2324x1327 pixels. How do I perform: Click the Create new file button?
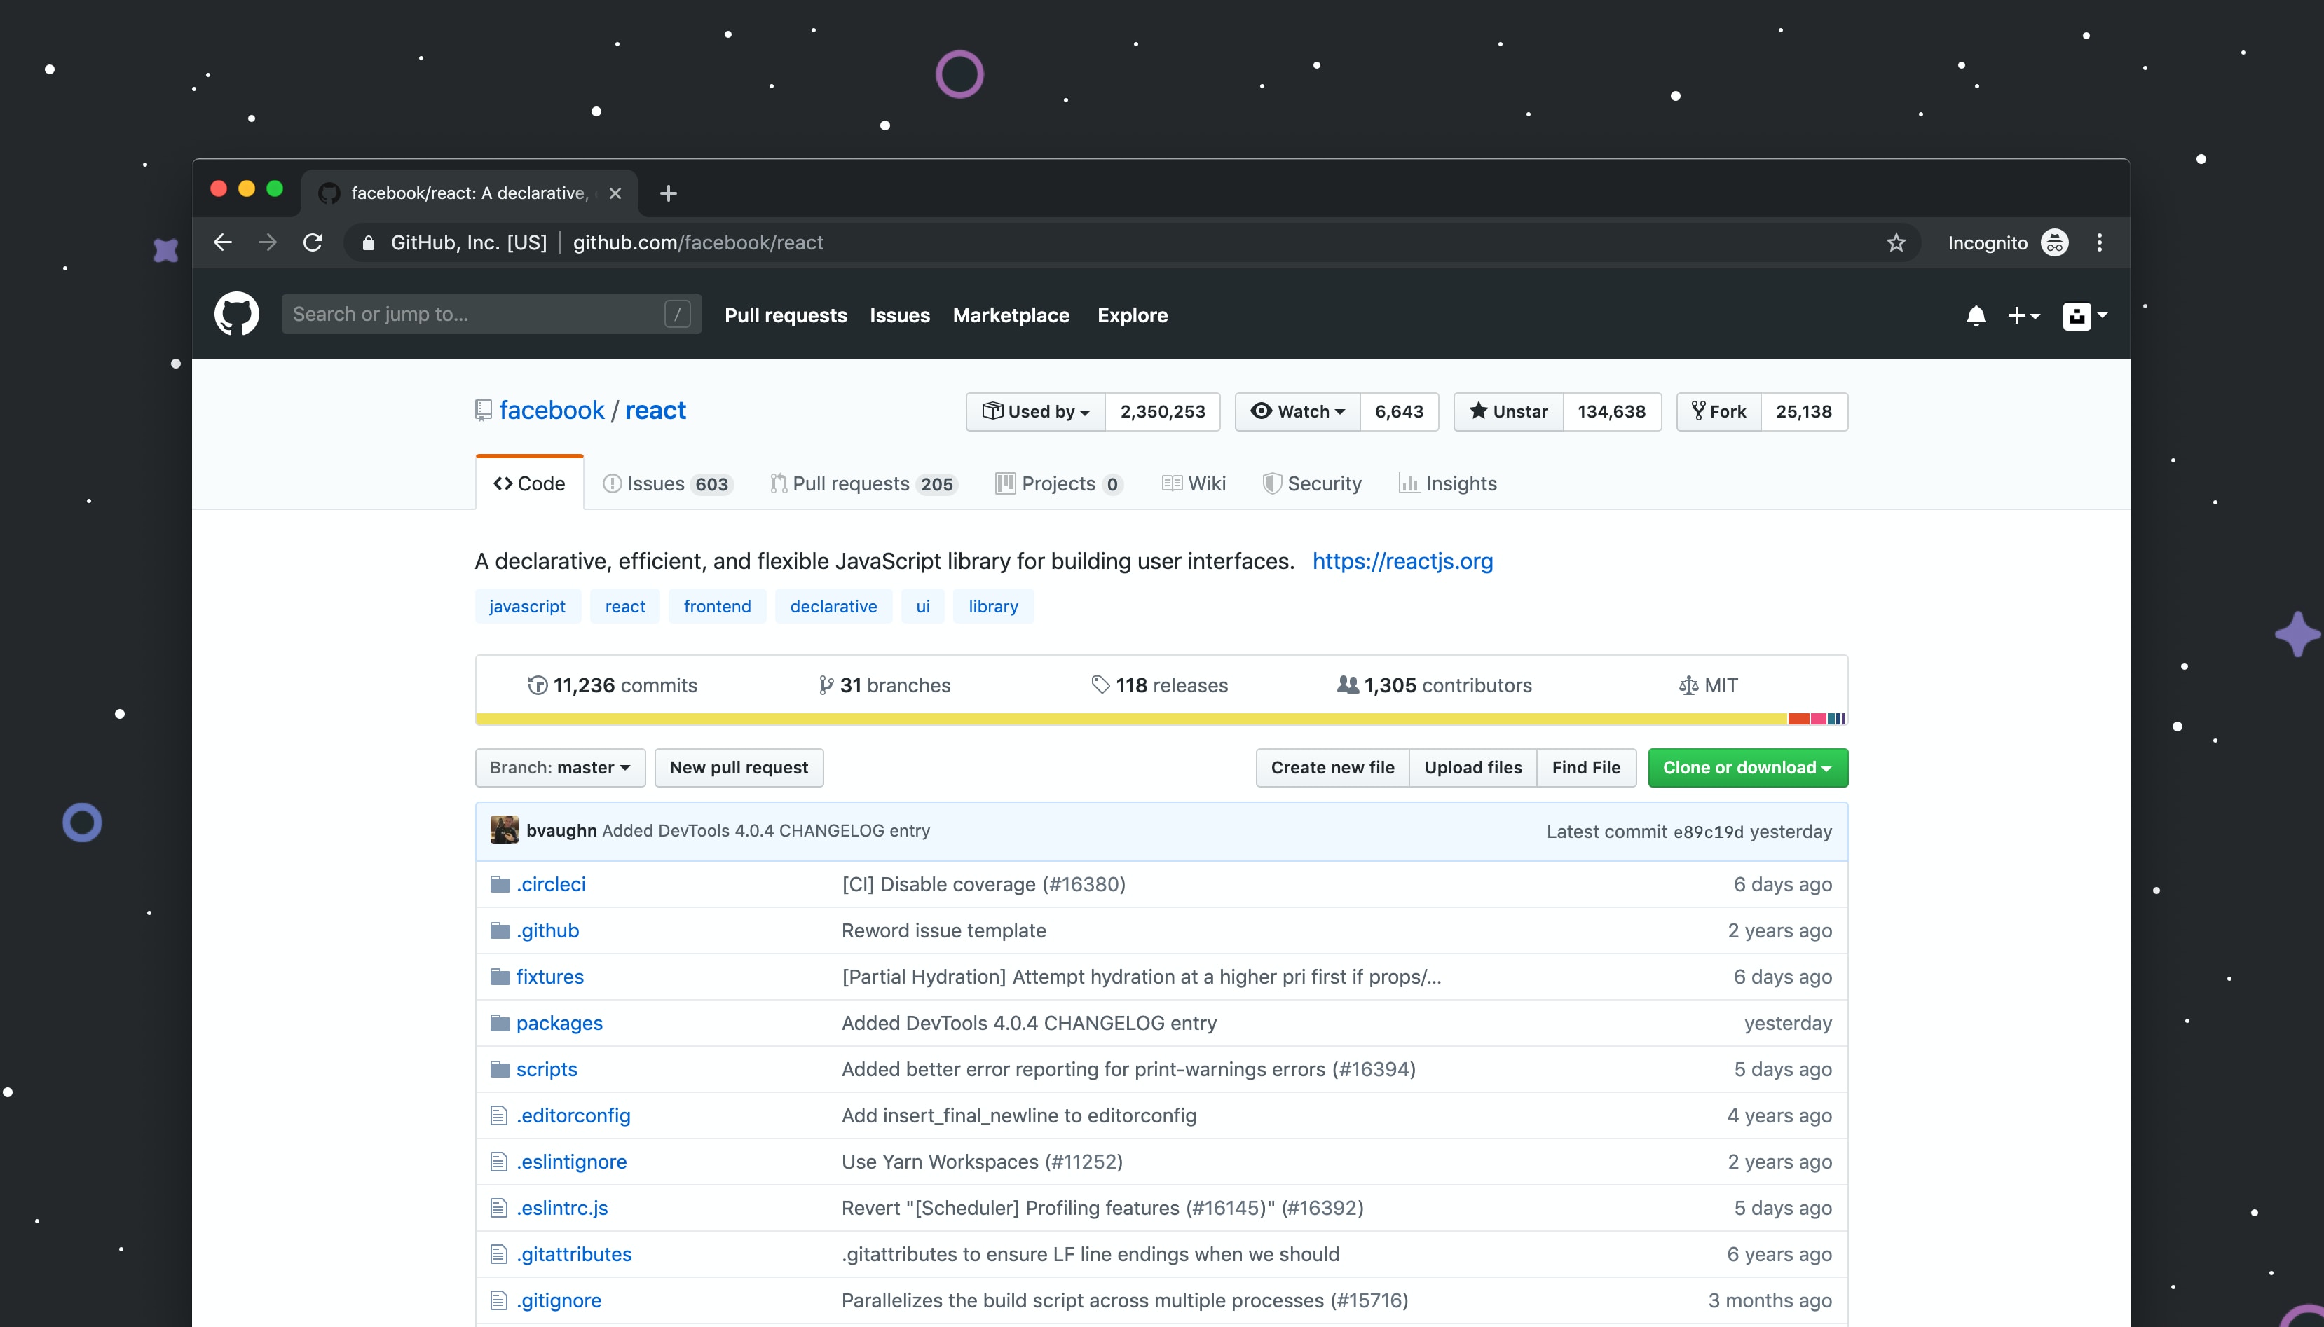(x=1331, y=767)
